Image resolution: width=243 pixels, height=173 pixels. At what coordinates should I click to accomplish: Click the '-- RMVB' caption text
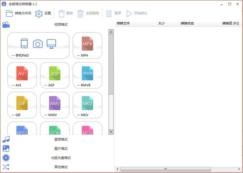coord(84,85)
